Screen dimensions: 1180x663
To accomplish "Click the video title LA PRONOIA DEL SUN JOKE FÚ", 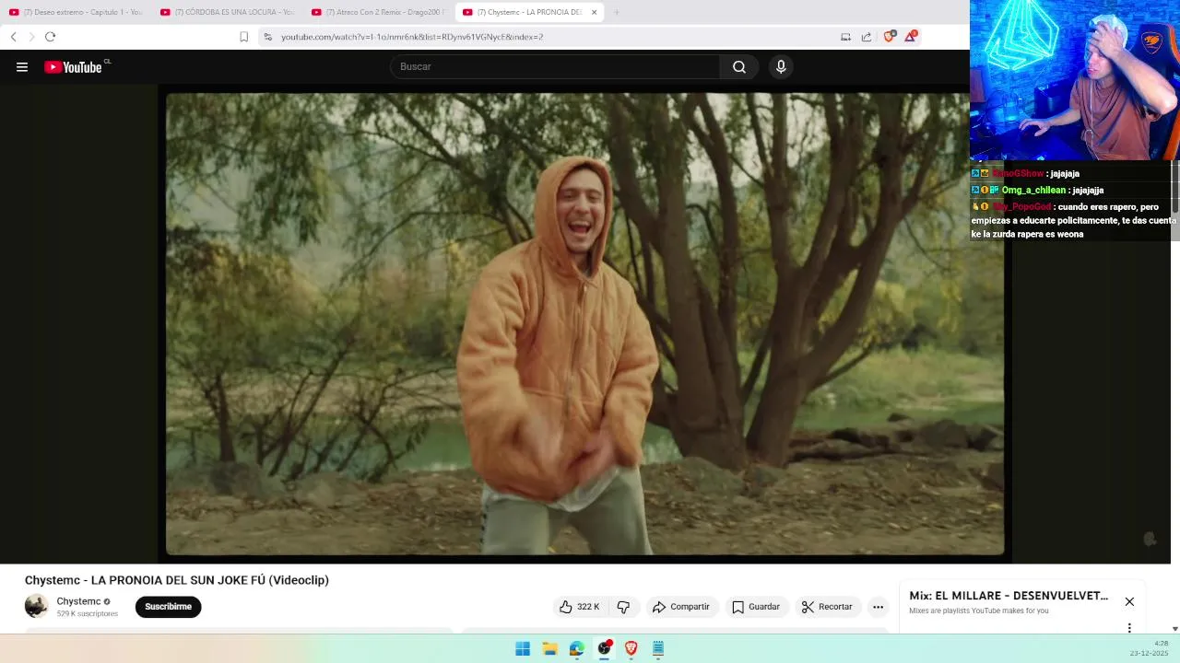I will point(177,580).
